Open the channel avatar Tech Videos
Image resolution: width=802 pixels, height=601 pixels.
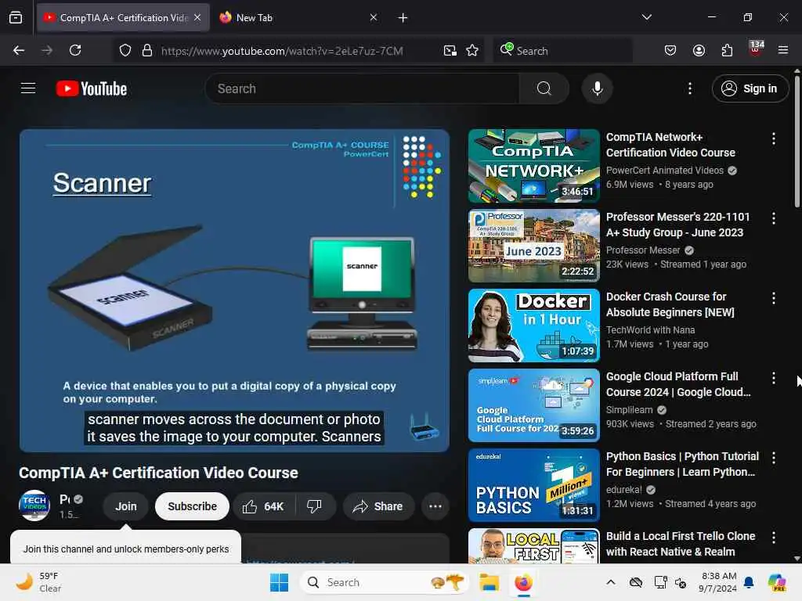pyautogui.click(x=34, y=506)
